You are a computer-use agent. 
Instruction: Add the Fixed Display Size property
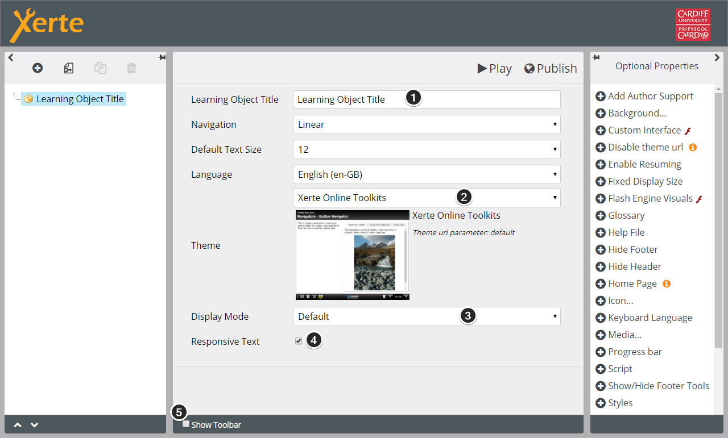tap(639, 181)
